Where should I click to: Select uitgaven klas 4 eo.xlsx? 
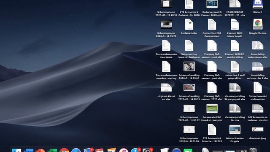[x=166, y=87]
